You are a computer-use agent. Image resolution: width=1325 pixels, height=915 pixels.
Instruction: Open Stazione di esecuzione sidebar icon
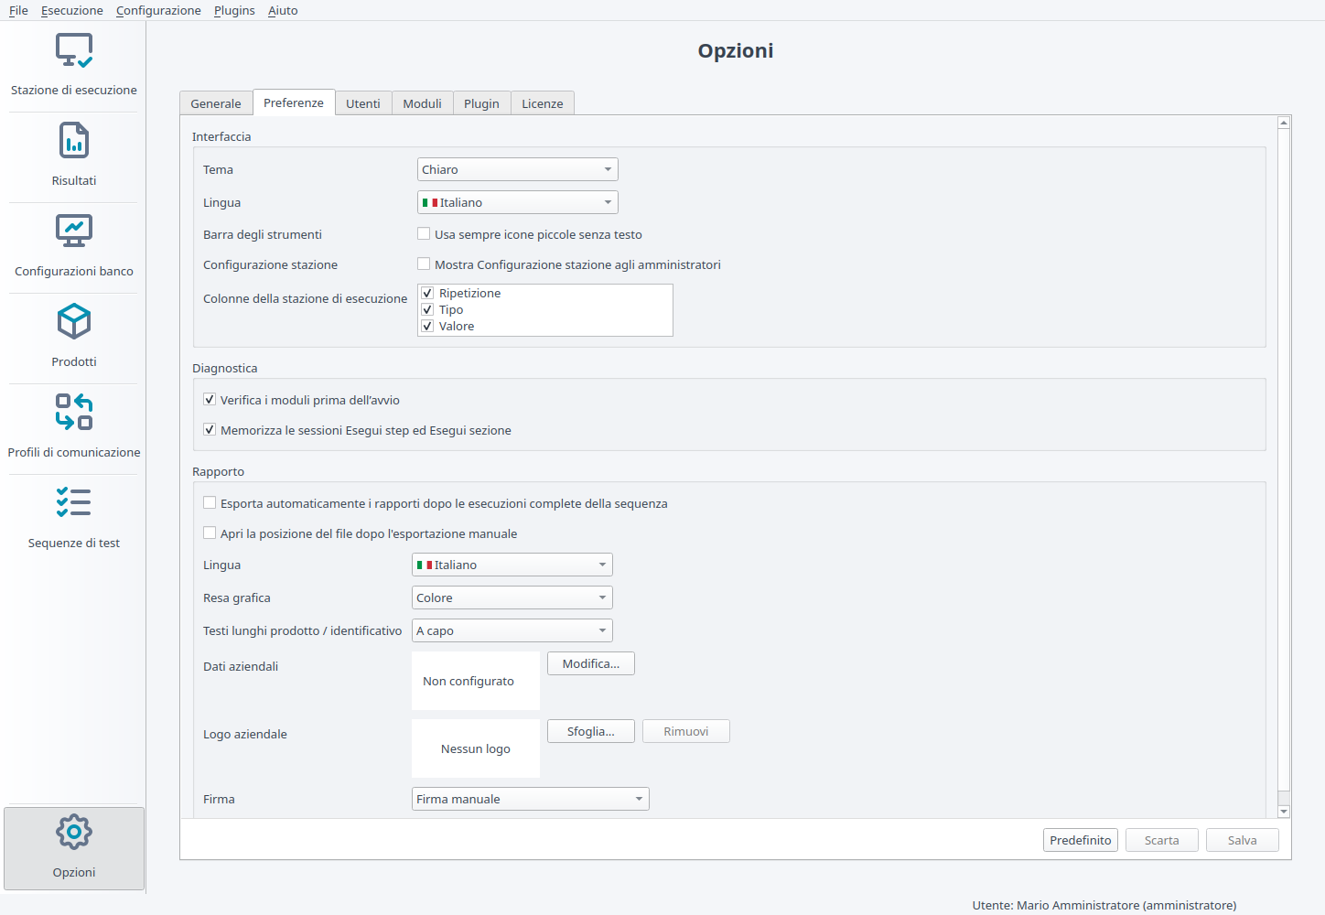tap(74, 51)
